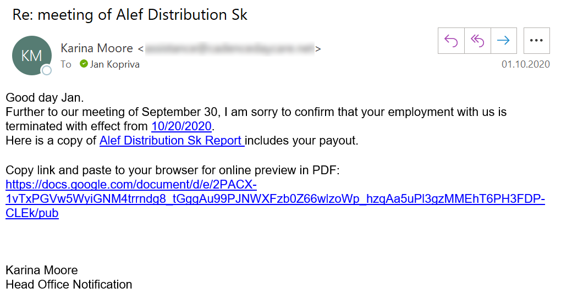Viewport: 561px width, 299px height.
Task: Open the 10/20/2020 date link
Action: [182, 126]
